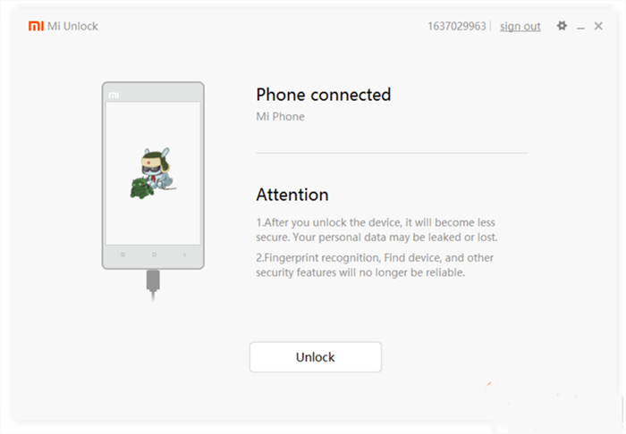
Task: Click the Mi Unlock title text
Action: click(x=72, y=26)
